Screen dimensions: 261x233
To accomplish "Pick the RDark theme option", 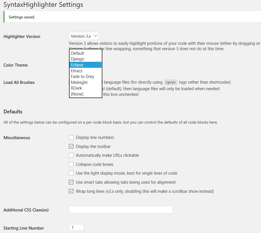I will 85,88.
